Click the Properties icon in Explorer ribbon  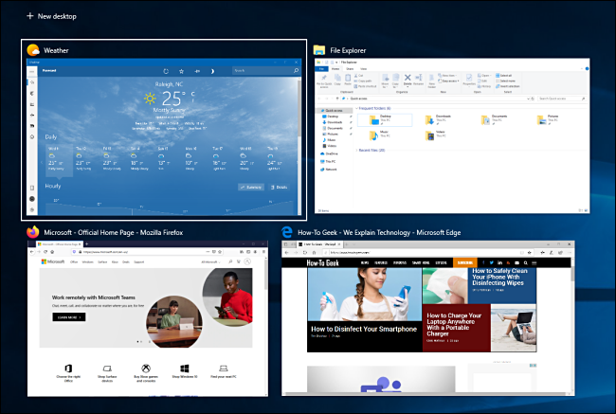click(469, 80)
